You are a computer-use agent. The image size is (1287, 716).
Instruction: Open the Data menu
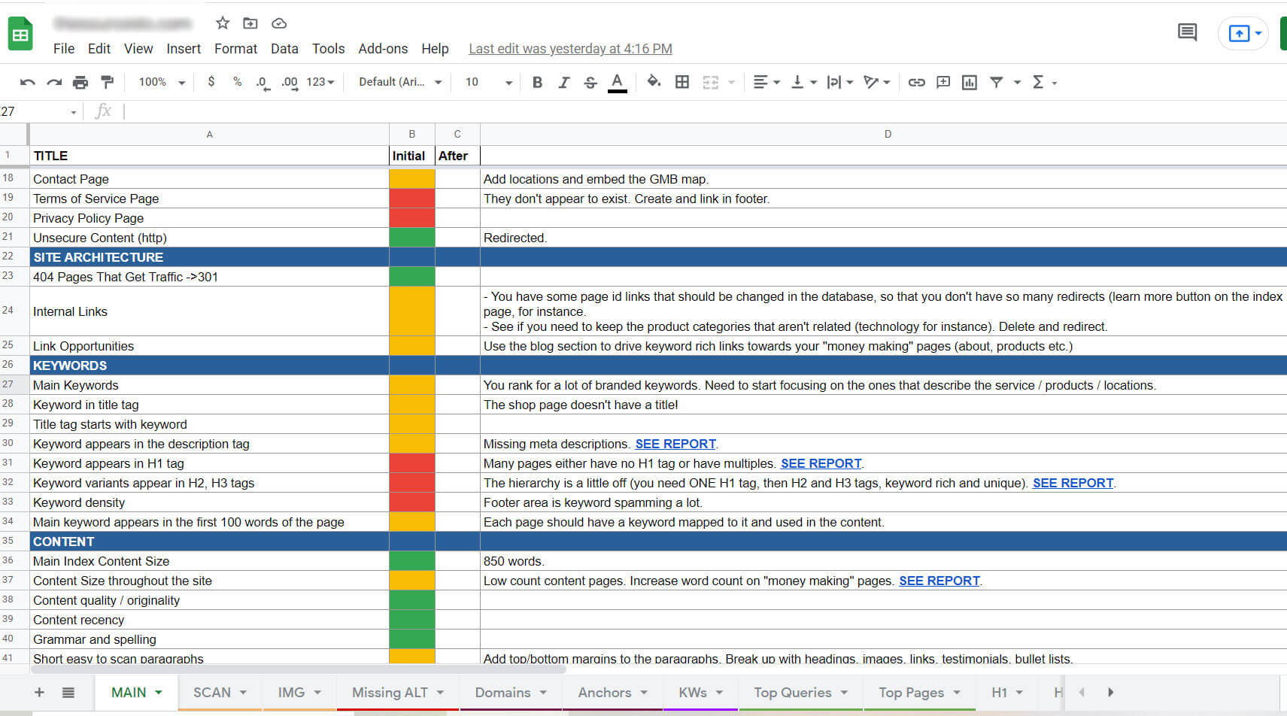pos(284,49)
